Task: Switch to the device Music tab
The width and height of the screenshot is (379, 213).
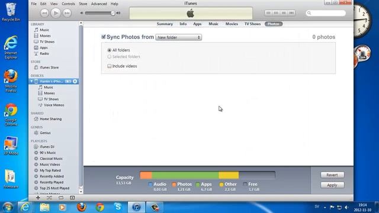Action: [x=213, y=24]
